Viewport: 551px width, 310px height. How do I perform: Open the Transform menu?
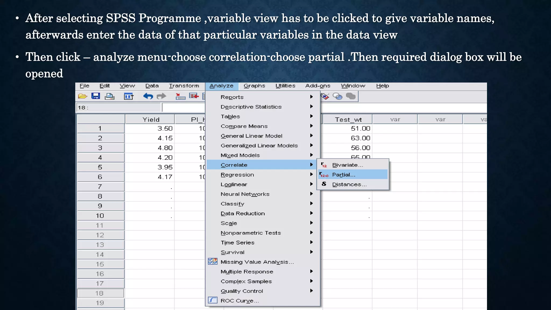click(184, 86)
